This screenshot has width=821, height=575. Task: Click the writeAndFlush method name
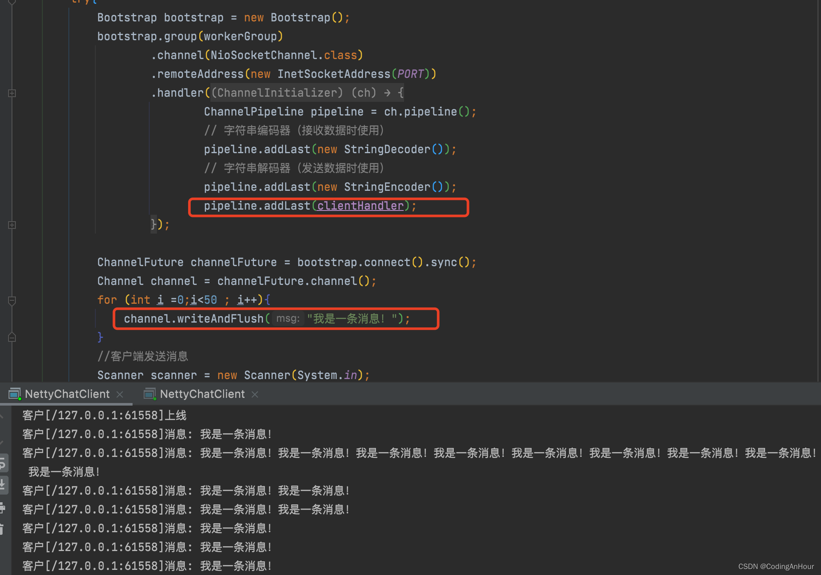pos(220,319)
